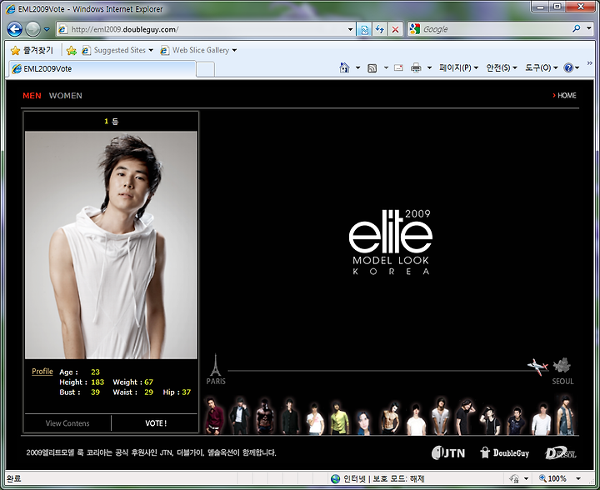Switch to the WOMEN category tab
600x490 pixels.
point(66,96)
